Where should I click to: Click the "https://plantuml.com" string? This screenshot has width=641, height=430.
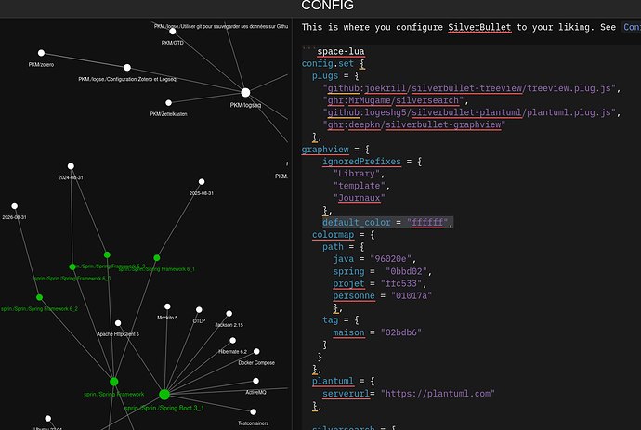pyautogui.click(x=438, y=394)
